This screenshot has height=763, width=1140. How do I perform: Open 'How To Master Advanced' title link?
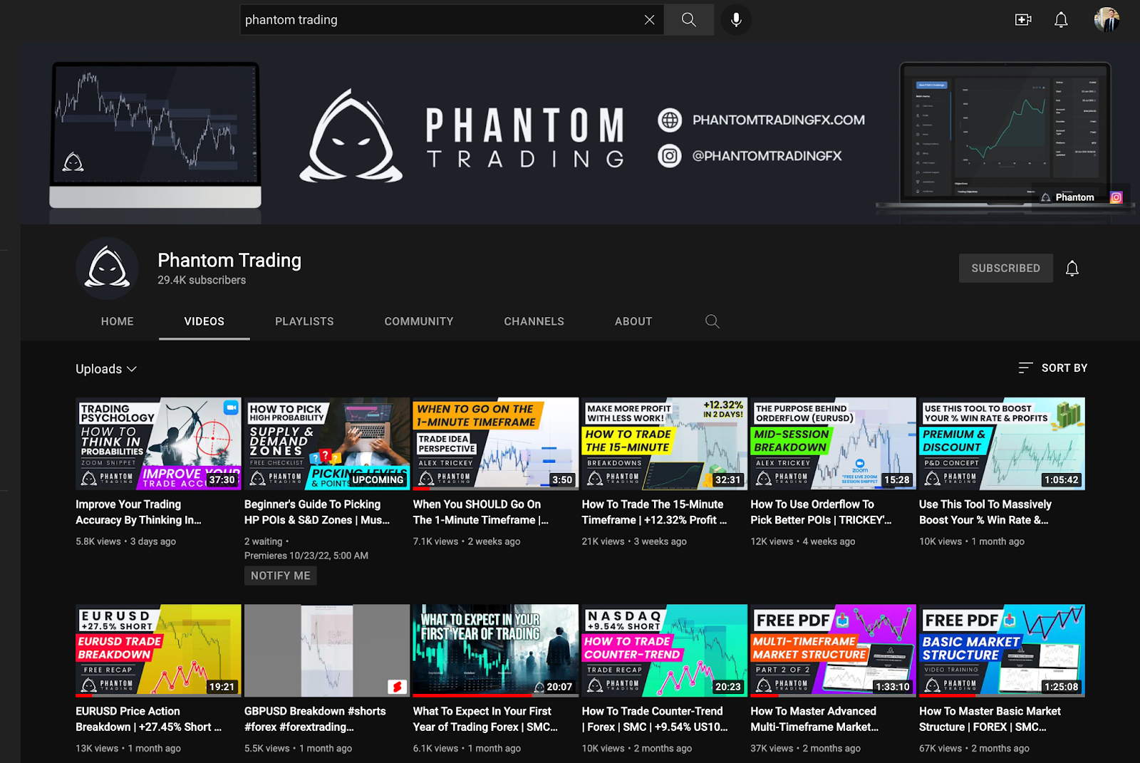814,719
